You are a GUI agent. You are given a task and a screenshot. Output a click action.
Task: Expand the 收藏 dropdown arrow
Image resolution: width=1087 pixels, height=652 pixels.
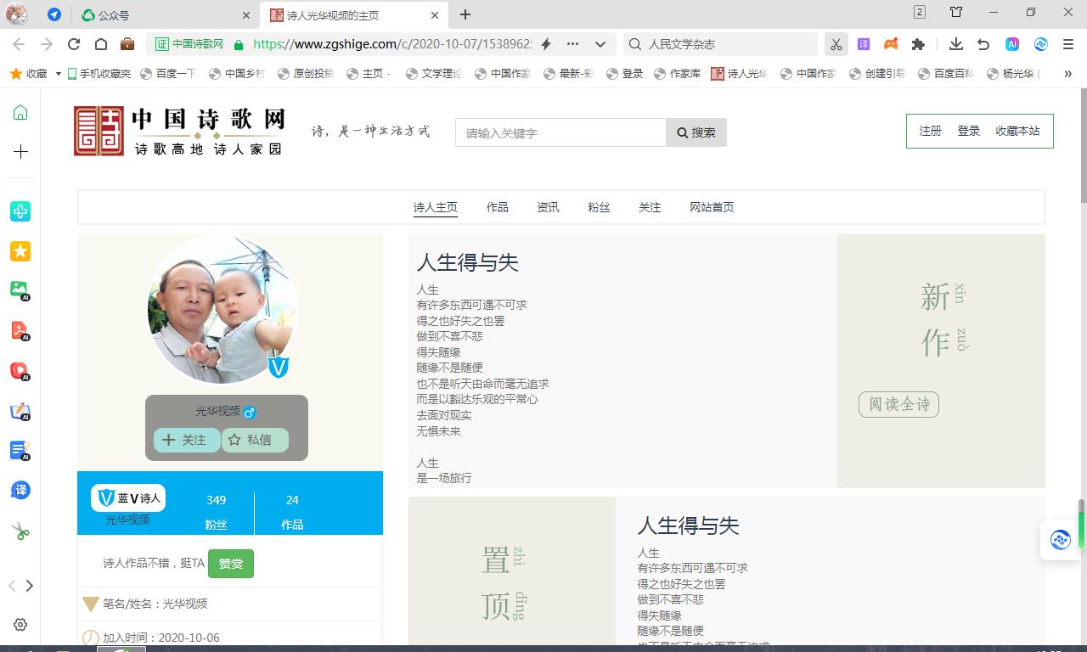click(58, 74)
